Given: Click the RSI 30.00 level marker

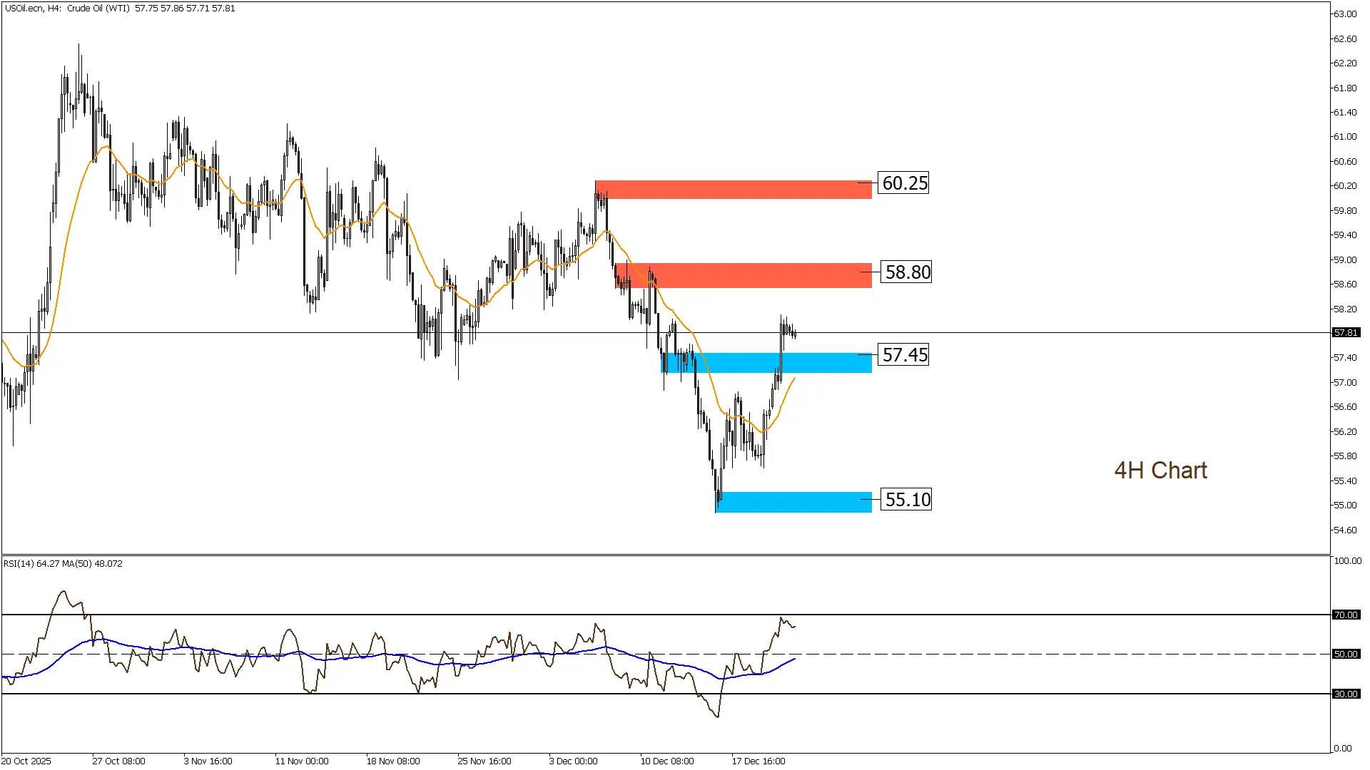Looking at the screenshot, I should coord(1346,694).
